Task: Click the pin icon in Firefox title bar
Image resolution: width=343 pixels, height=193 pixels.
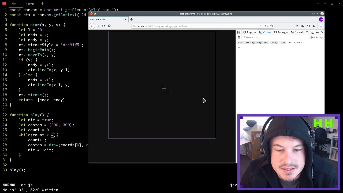Action: [95, 14]
